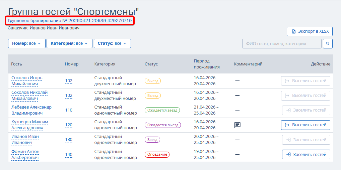Click Заказчик: Иванов Иван Иванович text
The height and width of the screenshot is (170, 341).
point(44,28)
